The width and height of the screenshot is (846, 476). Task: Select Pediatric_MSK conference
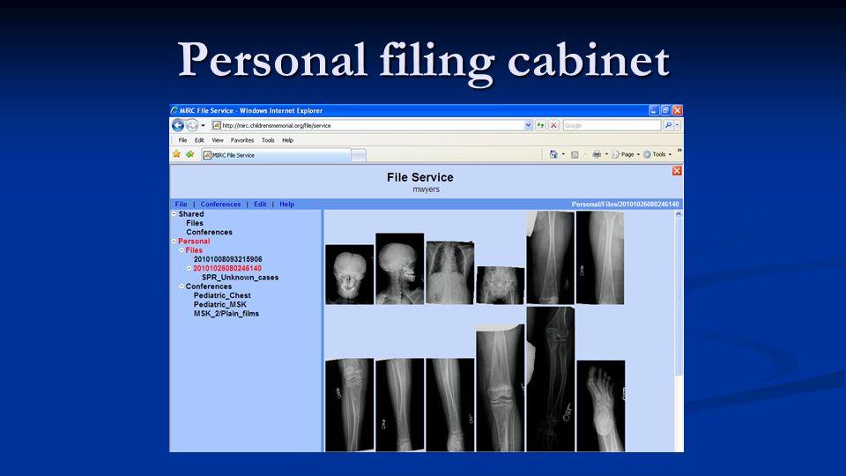pos(219,304)
